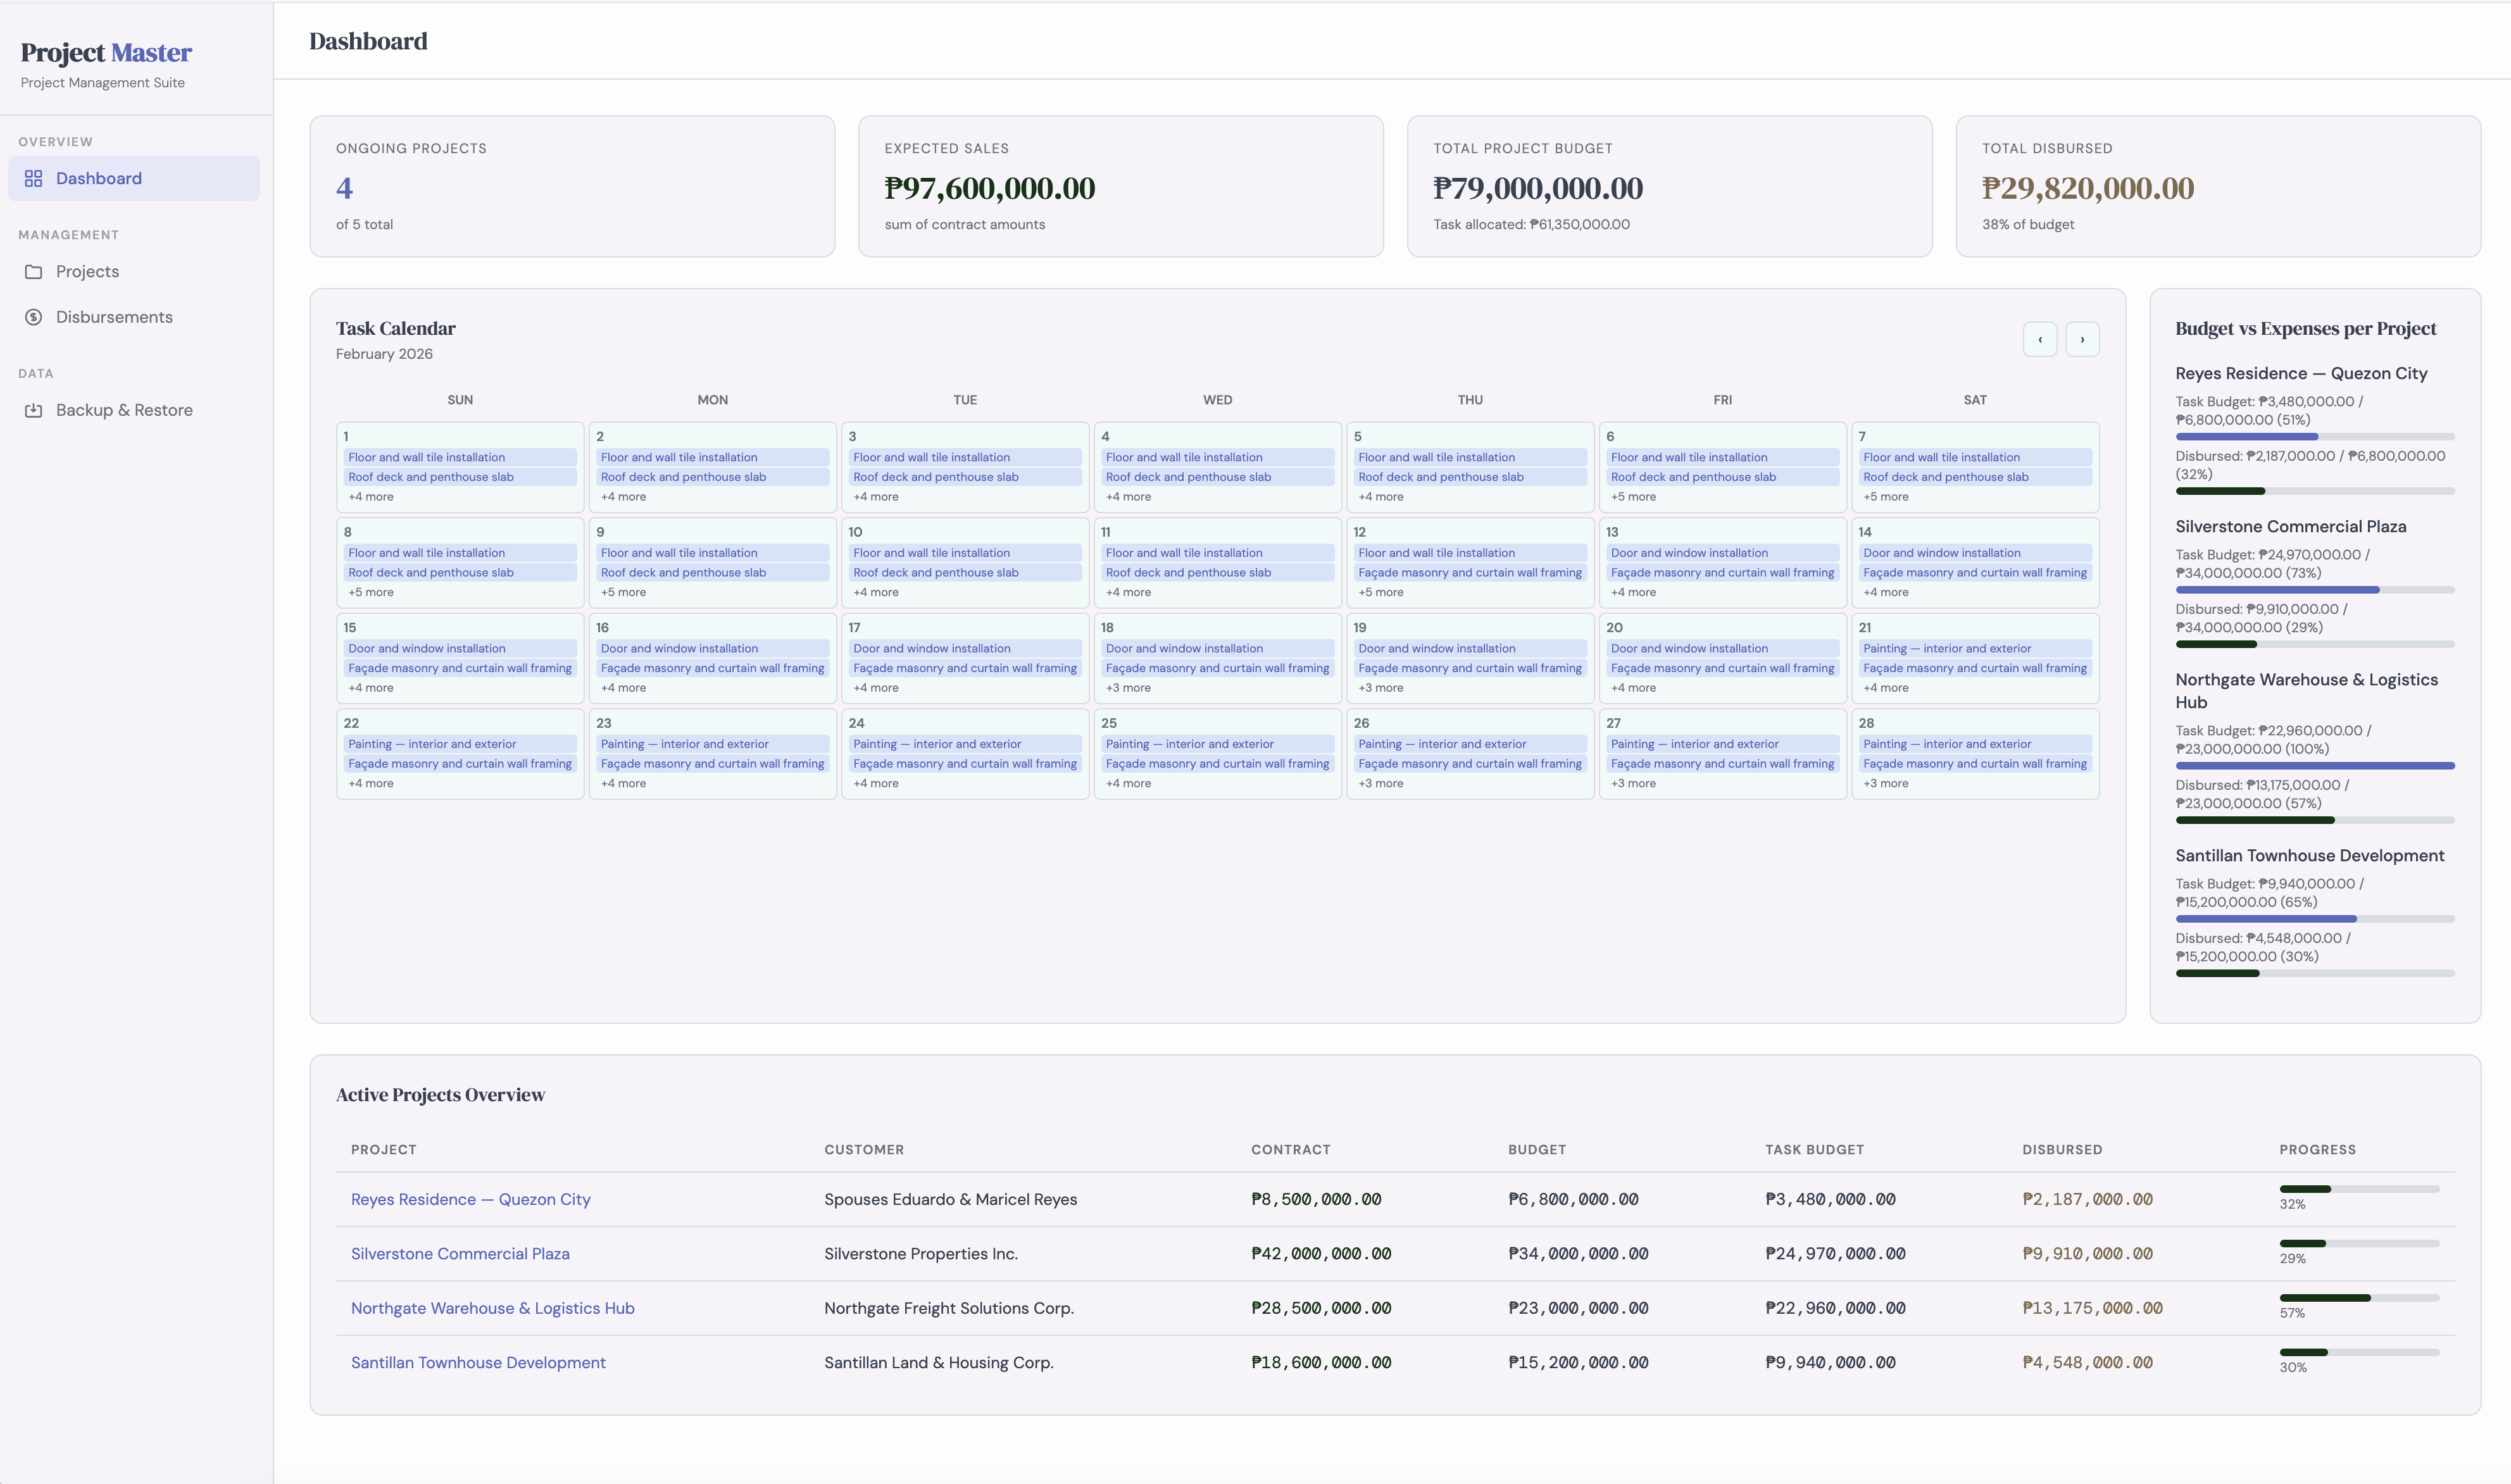Open Silverstone Commercial Plaza project link
2511x1484 pixels.
click(x=460, y=1254)
